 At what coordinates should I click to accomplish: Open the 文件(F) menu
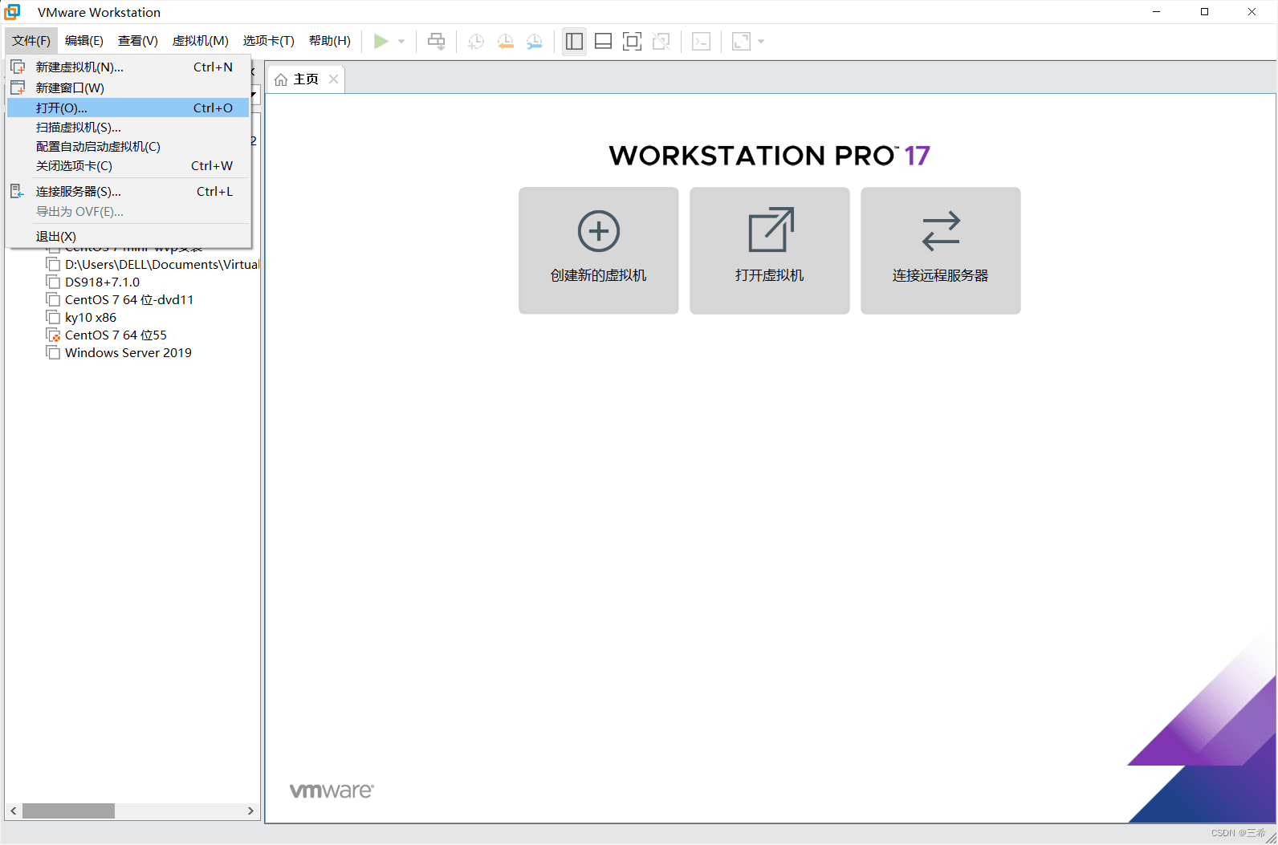(31, 41)
